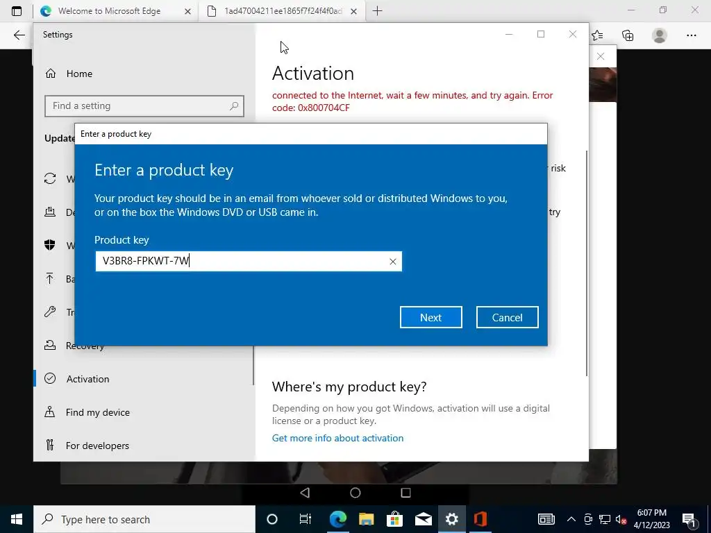Open Edge Collections icon

[x=628, y=35]
